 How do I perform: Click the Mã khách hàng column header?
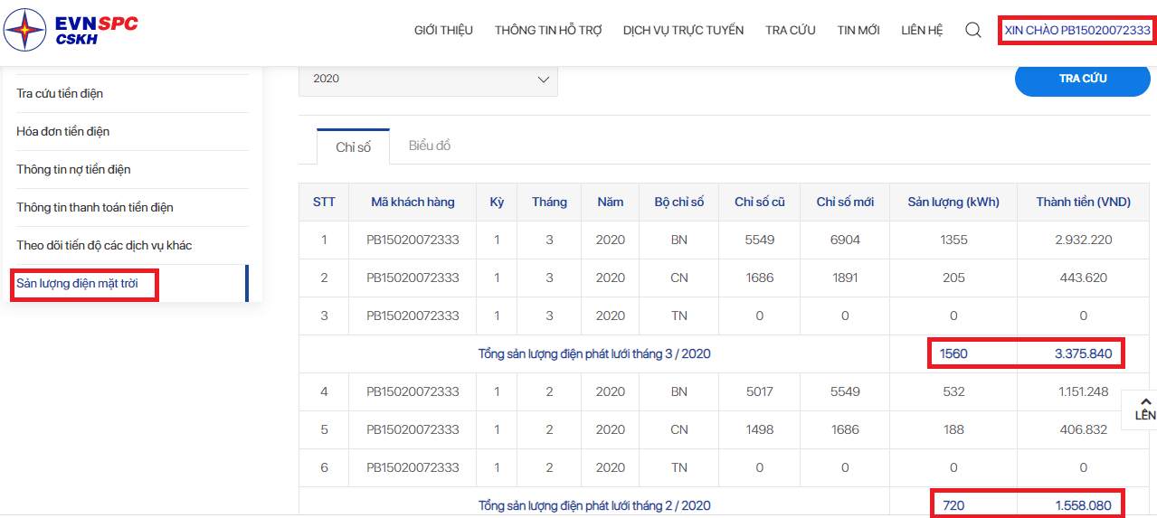click(x=413, y=202)
